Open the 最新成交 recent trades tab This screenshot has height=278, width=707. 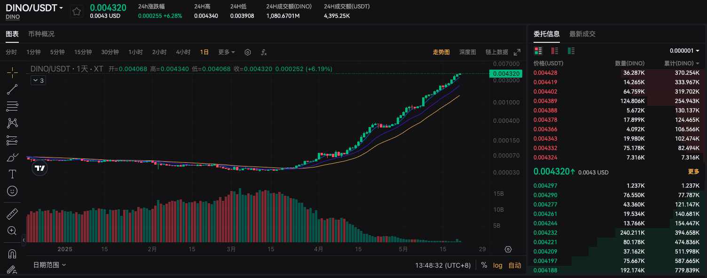click(582, 34)
